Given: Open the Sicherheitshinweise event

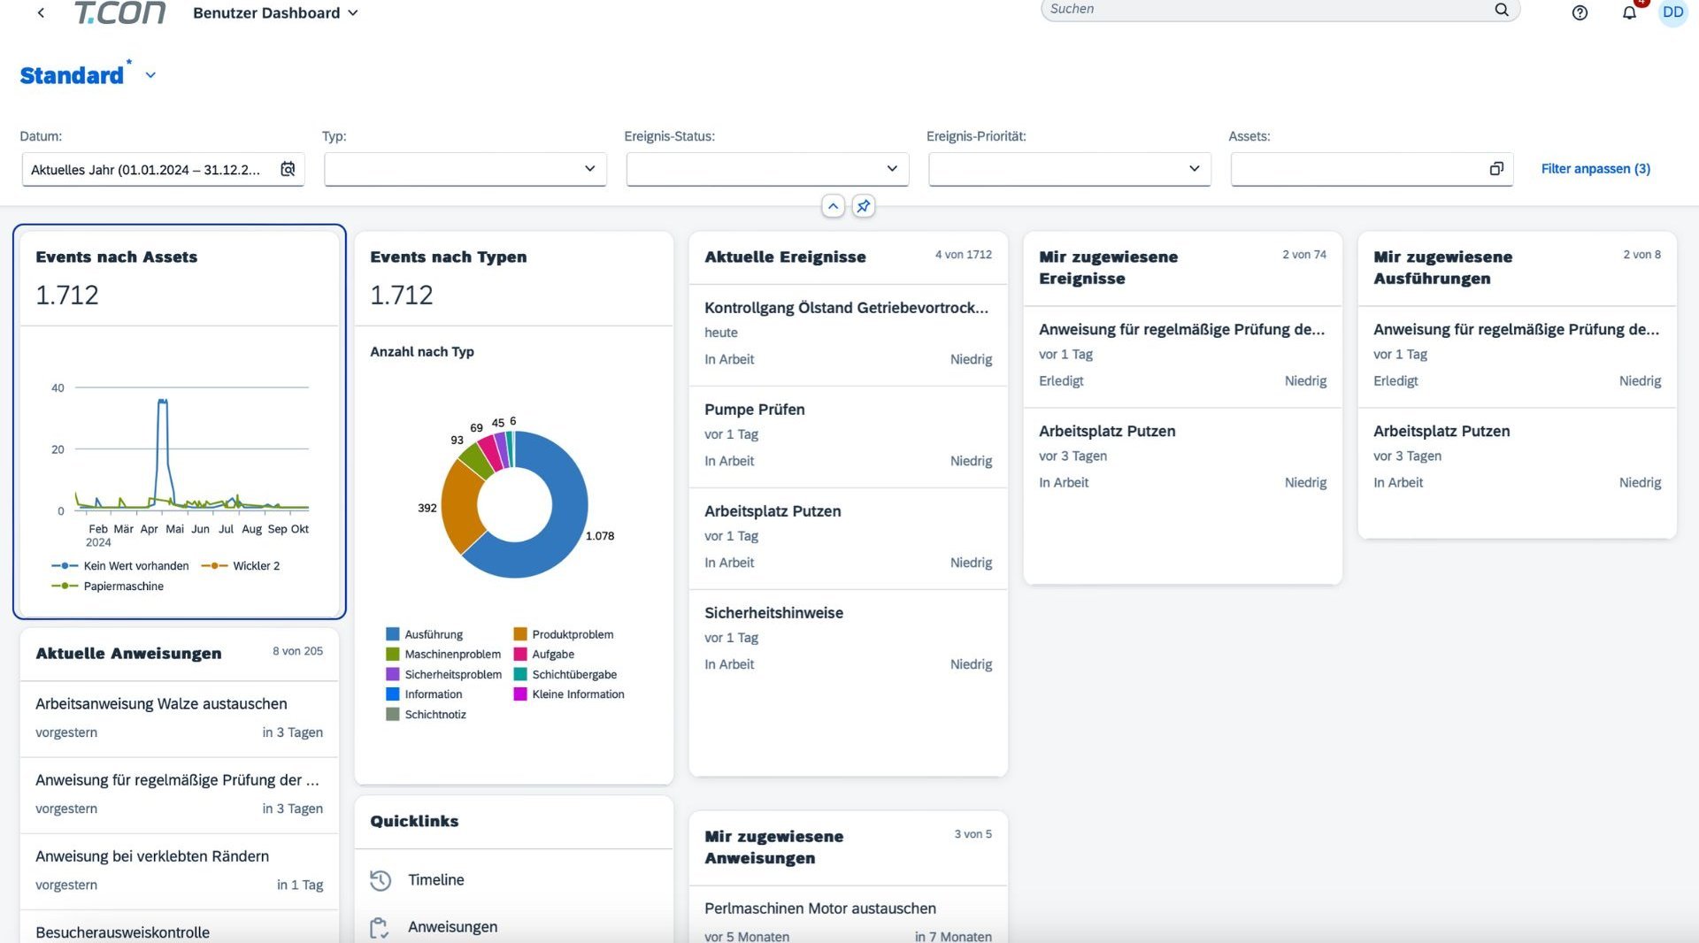Looking at the screenshot, I should click(x=849, y=640).
